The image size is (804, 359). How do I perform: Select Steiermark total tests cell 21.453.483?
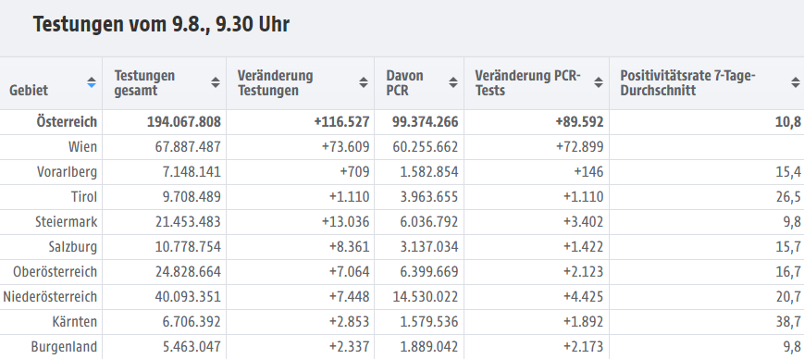[x=188, y=222]
